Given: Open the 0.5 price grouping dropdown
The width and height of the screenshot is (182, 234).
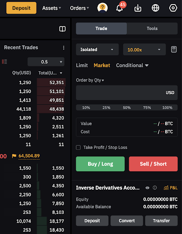Looking at the screenshot, I should pos(46,62).
